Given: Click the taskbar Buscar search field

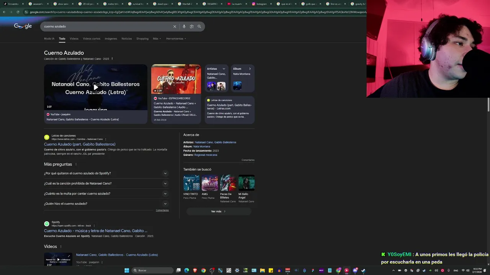Looking at the screenshot, I should (152, 270).
